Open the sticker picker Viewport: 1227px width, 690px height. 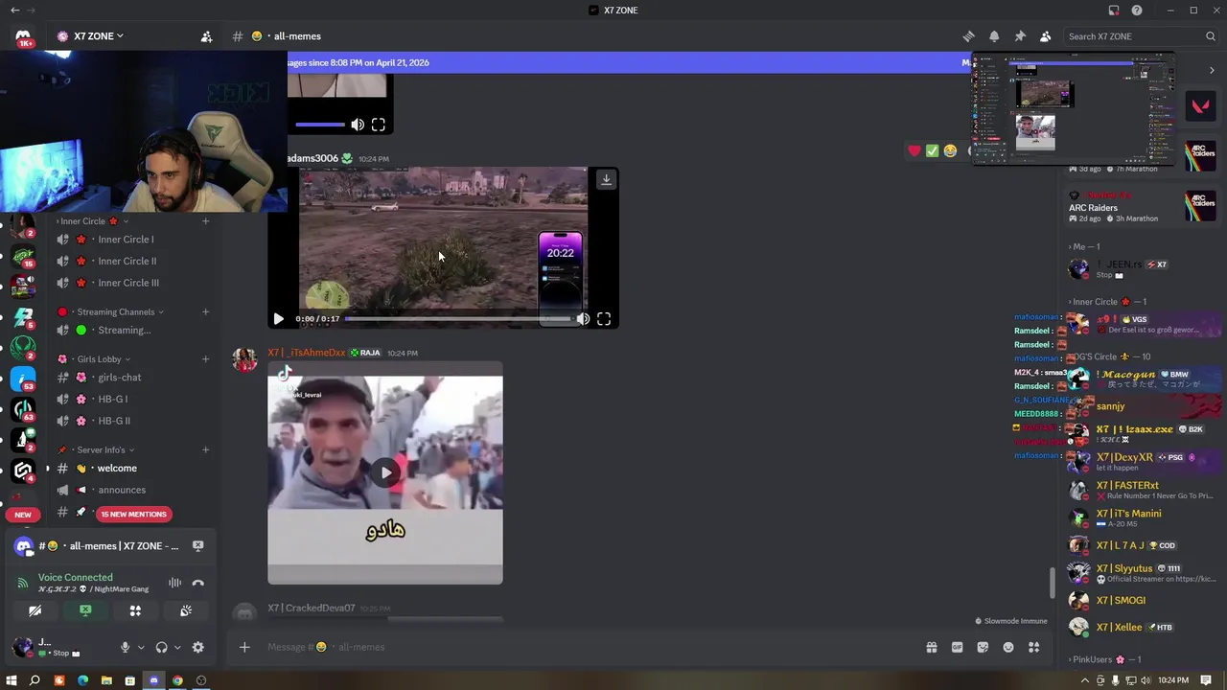pyautogui.click(x=983, y=647)
